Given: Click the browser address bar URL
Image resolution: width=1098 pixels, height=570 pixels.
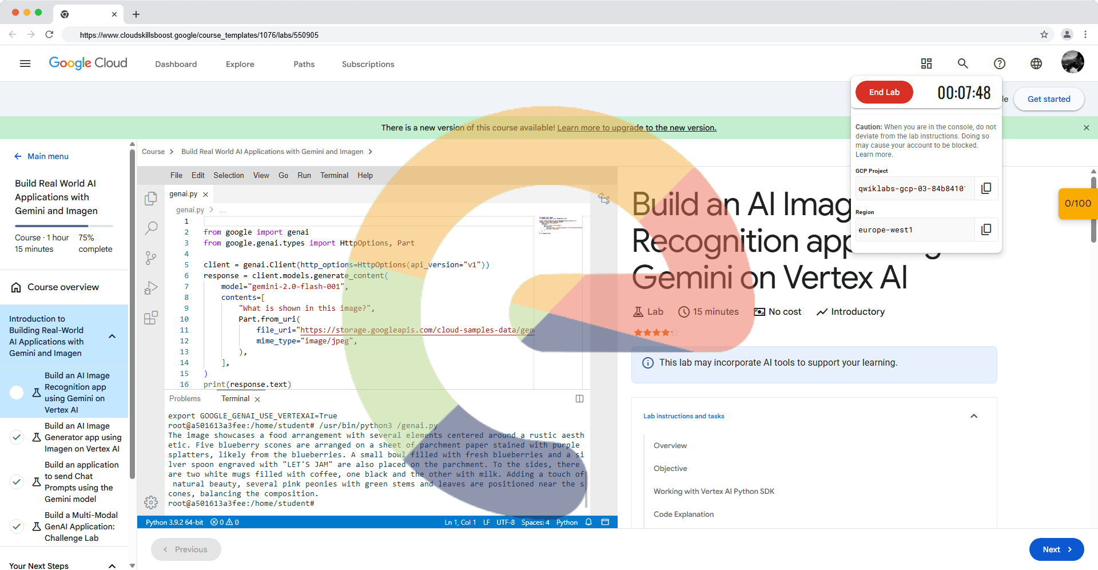Looking at the screenshot, I should point(199,35).
